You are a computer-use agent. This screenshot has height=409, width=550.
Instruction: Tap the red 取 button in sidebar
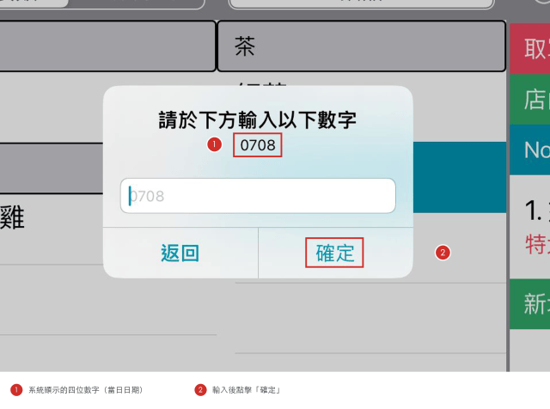(x=530, y=49)
